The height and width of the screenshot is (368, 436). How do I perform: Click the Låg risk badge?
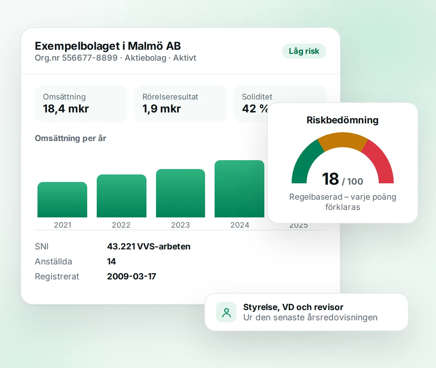click(304, 51)
